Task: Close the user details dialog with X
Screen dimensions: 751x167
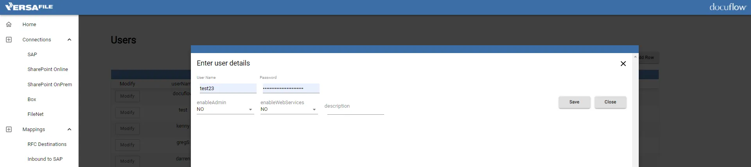Action: 623,64
